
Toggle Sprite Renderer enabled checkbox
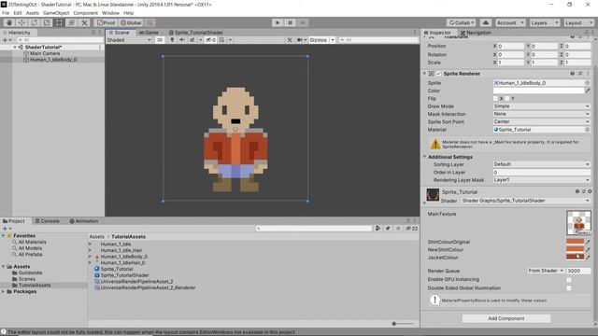pyautogui.click(x=438, y=74)
